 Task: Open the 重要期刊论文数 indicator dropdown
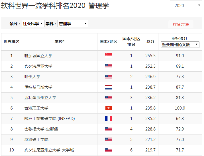pos(180,45)
